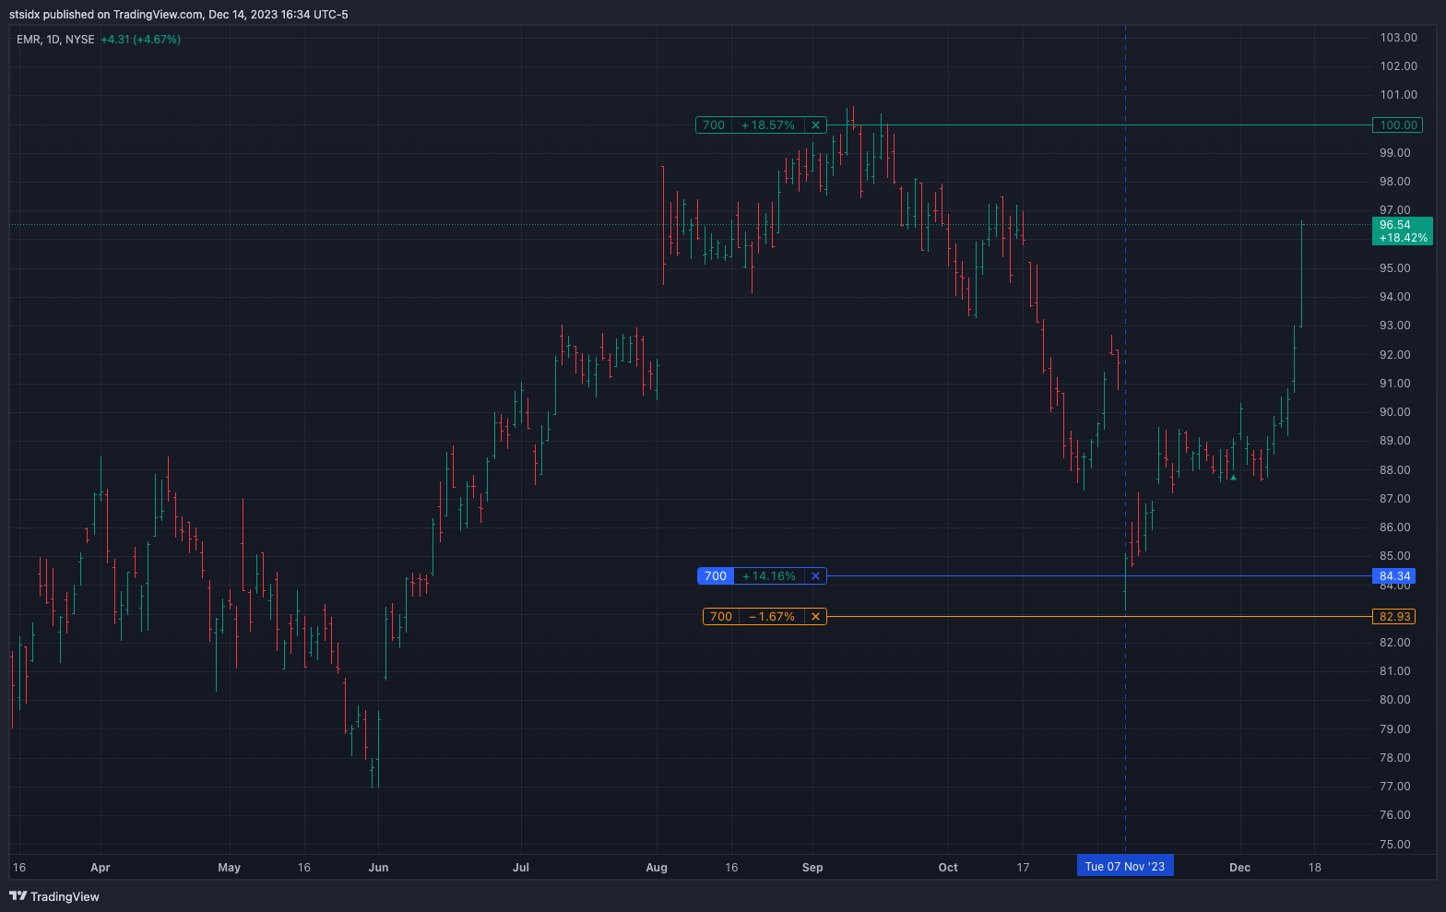
Task: Click the Oct label on time axis
Action: click(x=948, y=868)
